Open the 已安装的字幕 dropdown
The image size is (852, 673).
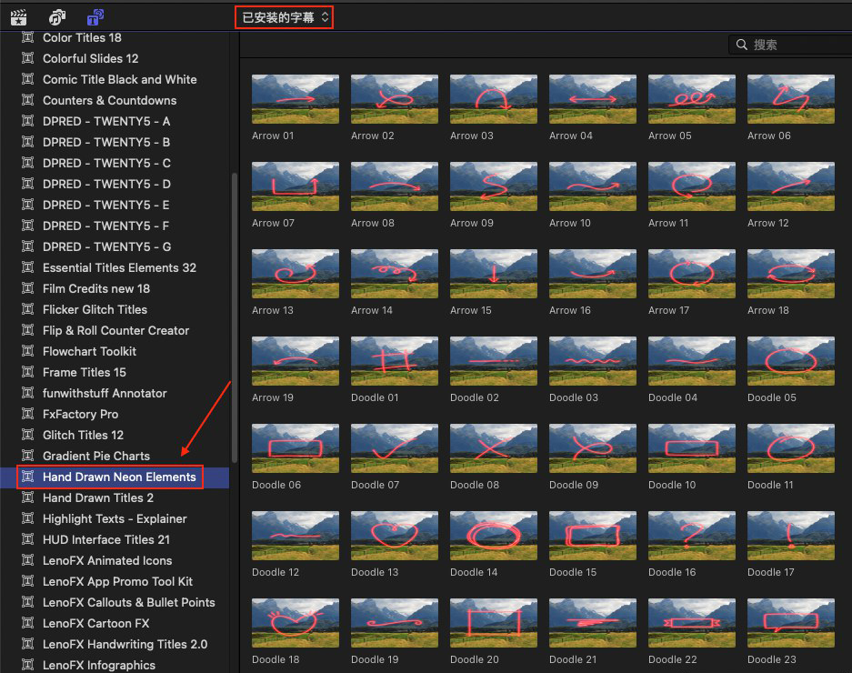pos(285,17)
